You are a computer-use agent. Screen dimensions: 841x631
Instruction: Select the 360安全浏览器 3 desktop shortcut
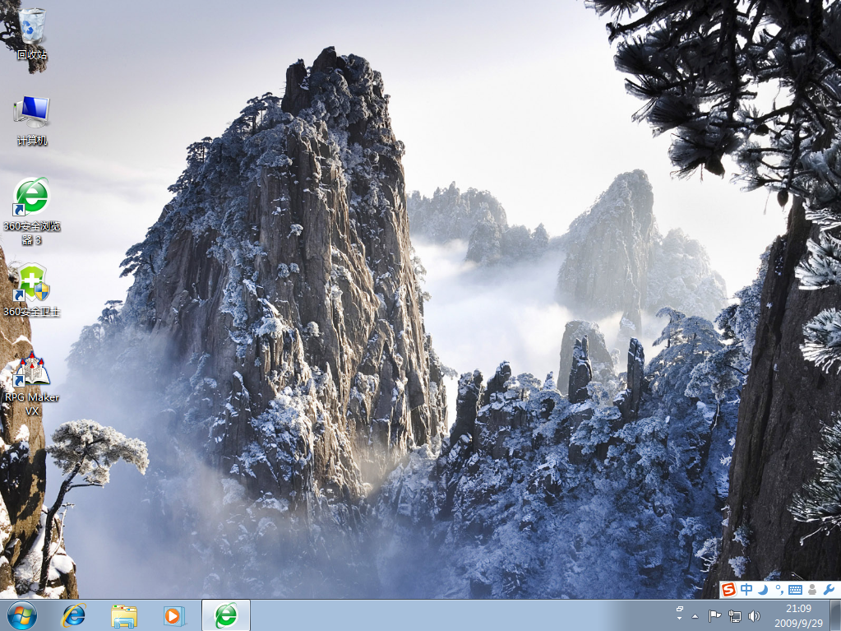point(31,211)
